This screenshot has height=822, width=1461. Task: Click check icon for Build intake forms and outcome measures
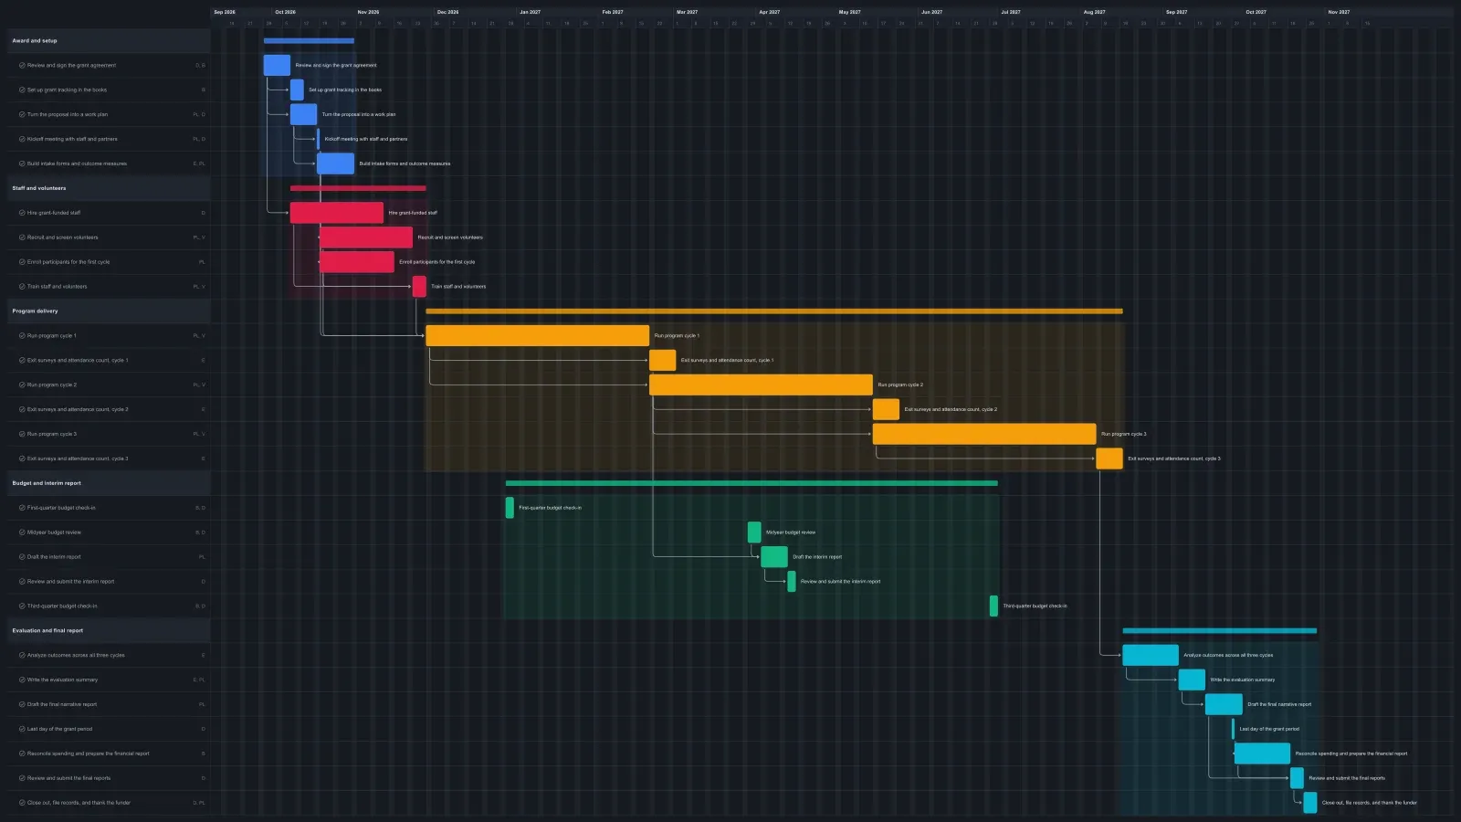point(22,164)
